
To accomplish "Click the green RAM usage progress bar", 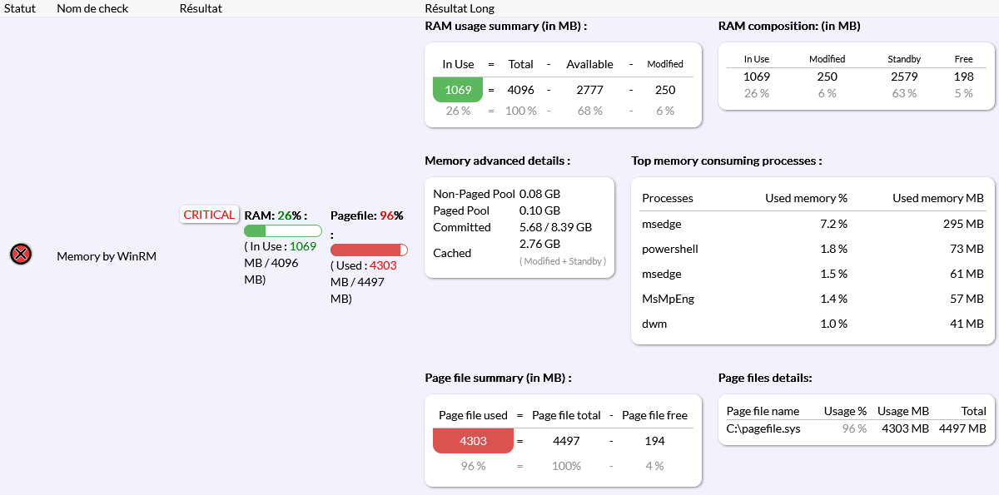I will point(282,231).
